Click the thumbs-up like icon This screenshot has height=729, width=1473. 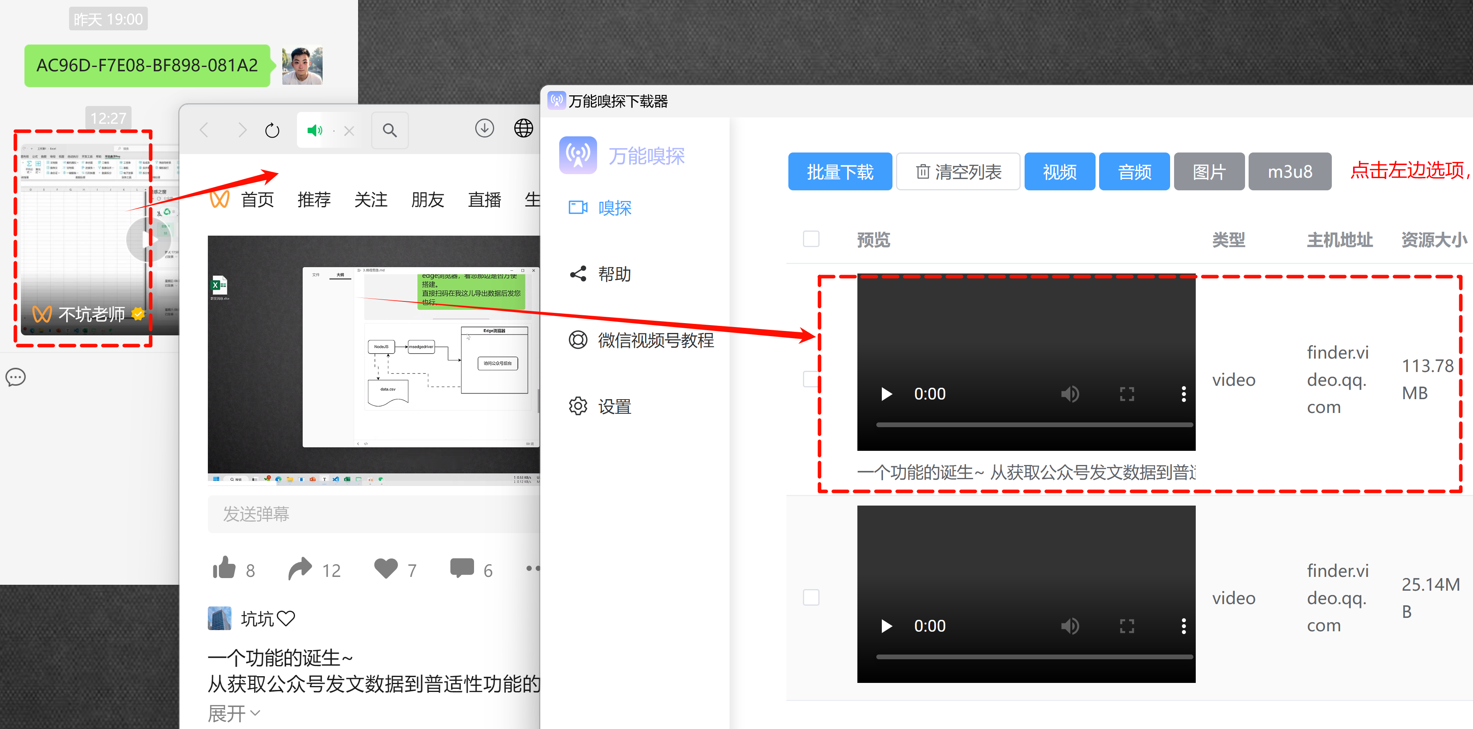pos(224,569)
